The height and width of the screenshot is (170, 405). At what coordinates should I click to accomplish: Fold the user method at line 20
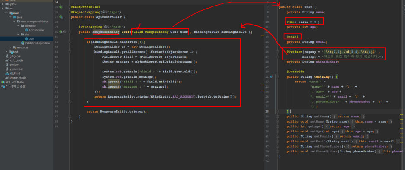pyautogui.click(x=70, y=32)
